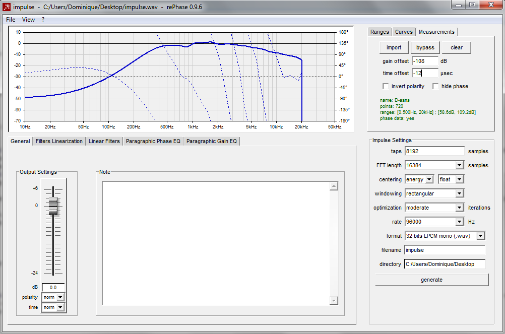
Task: Switch to Paragraphic Gain EQ tab
Action: 212,141
